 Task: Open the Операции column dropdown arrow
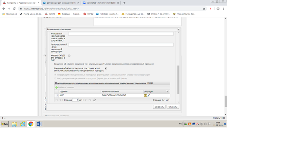167,91
